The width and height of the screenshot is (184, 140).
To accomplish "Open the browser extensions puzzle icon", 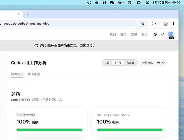I will (154, 24).
